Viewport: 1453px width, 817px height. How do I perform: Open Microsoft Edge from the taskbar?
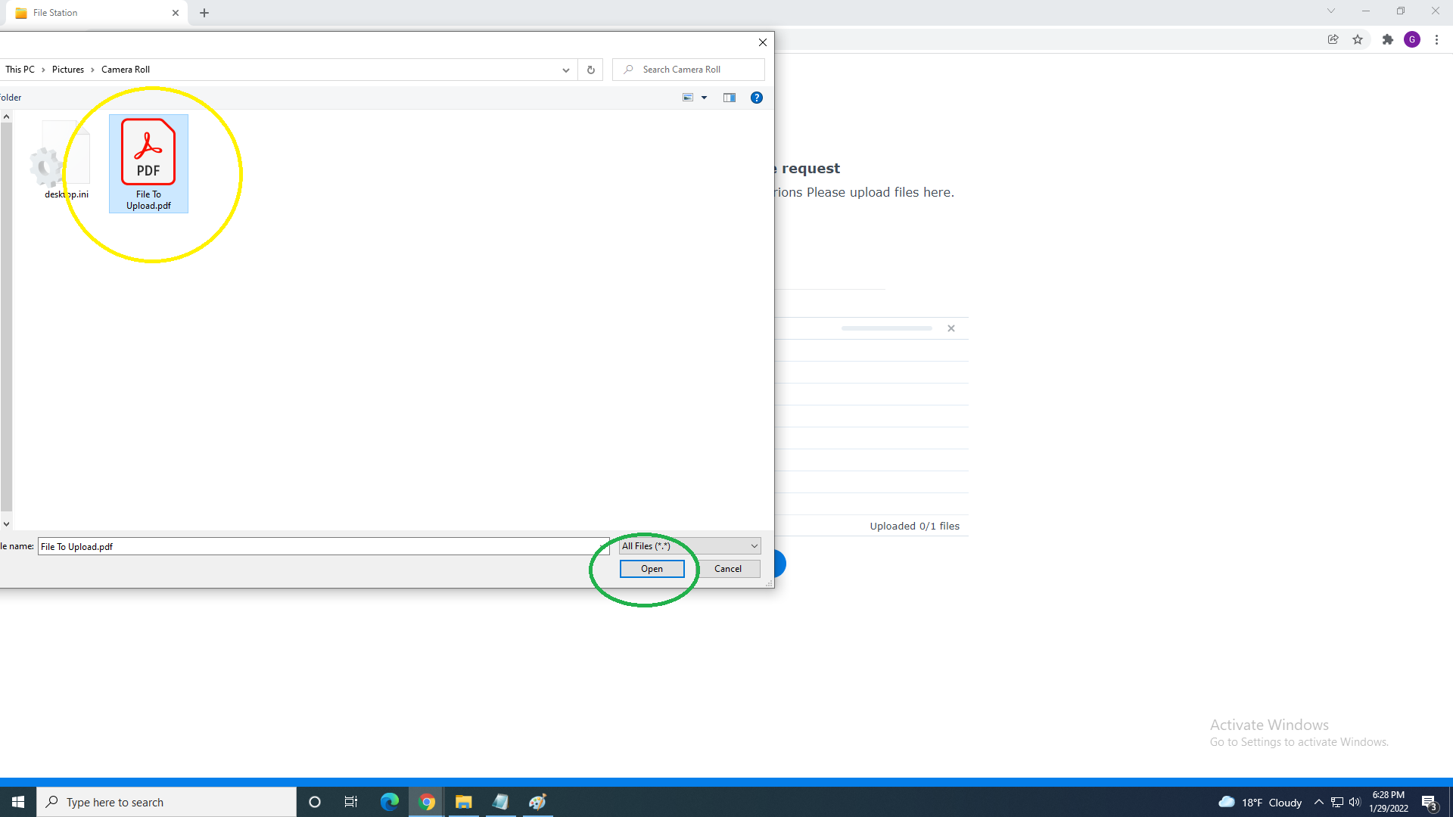390,802
